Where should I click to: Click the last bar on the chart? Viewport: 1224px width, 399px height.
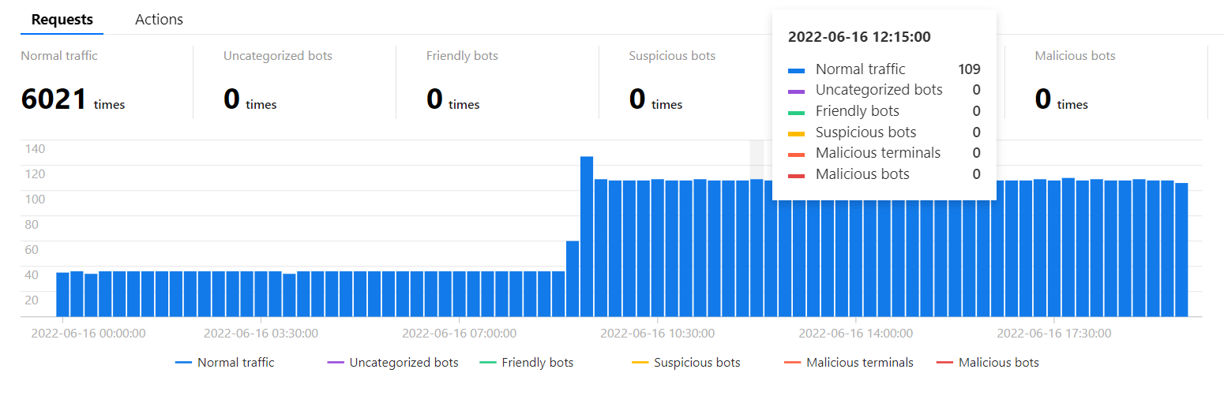(1181, 250)
